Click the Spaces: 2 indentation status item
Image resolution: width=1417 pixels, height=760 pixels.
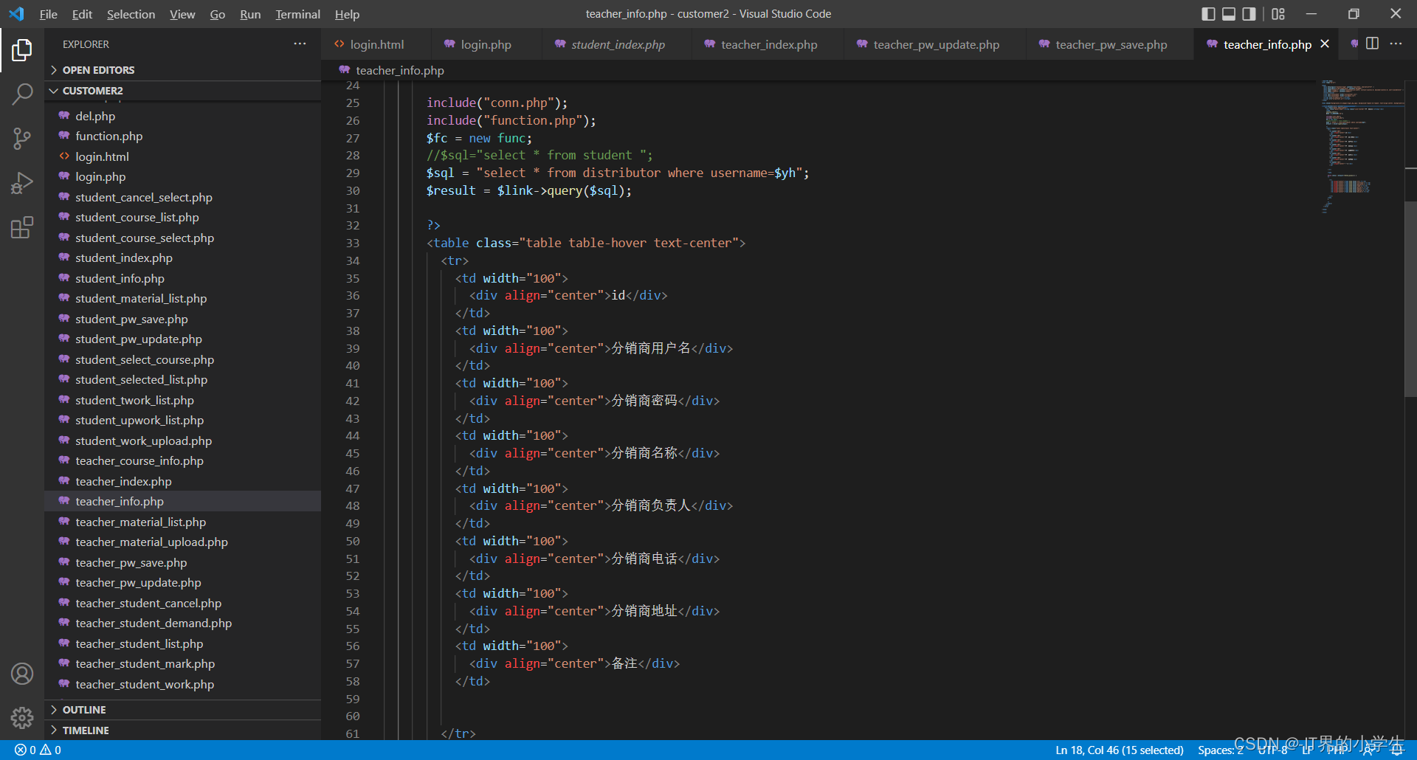tap(1219, 750)
